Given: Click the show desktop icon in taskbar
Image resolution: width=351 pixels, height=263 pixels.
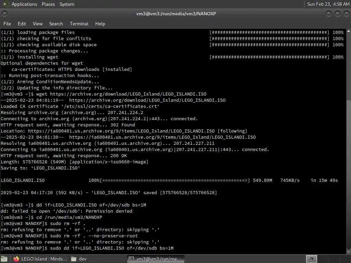Looking at the screenshot, I should click(4, 259).
